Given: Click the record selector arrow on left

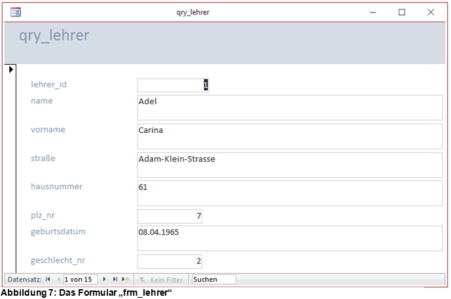Looking at the screenshot, I should point(10,69).
